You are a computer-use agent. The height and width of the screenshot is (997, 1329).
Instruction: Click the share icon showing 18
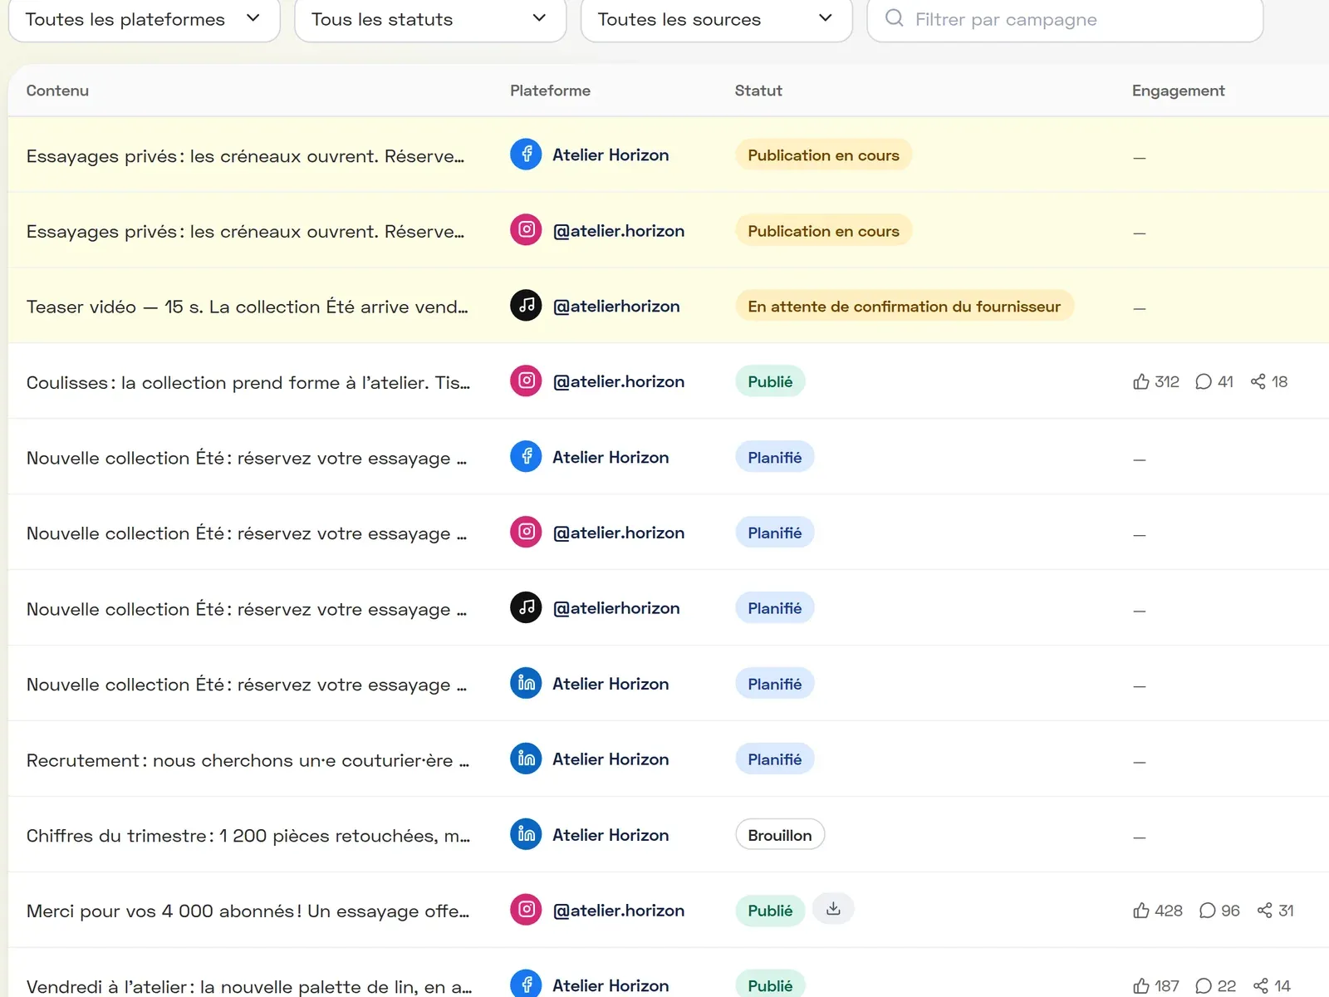tap(1258, 381)
